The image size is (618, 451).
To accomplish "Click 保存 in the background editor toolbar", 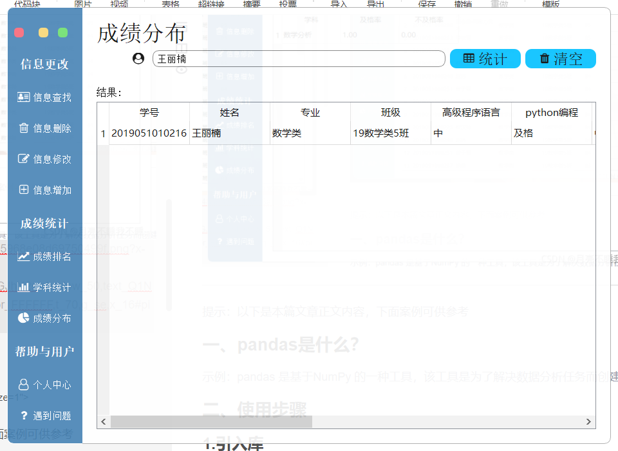I will tap(427, 4).
